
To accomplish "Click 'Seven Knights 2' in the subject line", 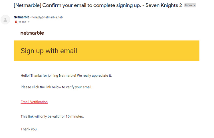I will [164, 5].
